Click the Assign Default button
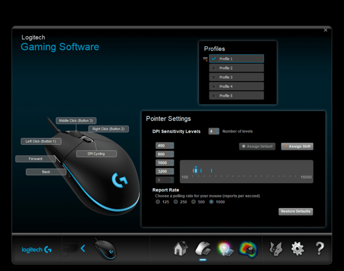 (257, 147)
